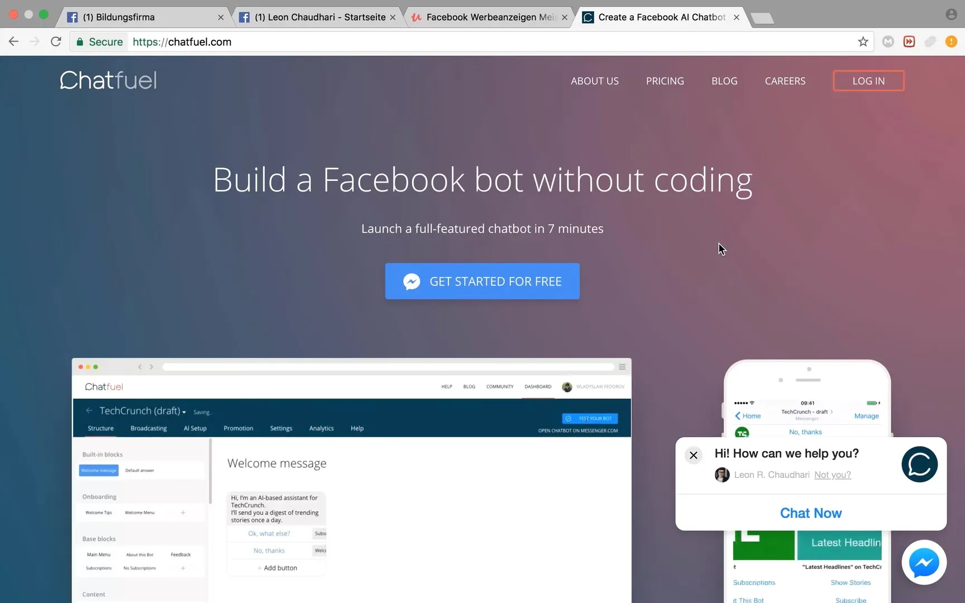Click the LOG IN button
This screenshot has height=603, width=965.
[x=868, y=81]
